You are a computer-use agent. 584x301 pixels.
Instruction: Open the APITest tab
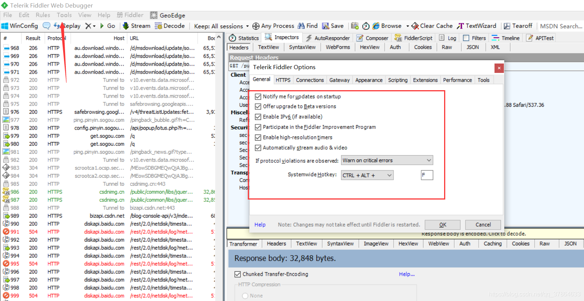[540, 38]
